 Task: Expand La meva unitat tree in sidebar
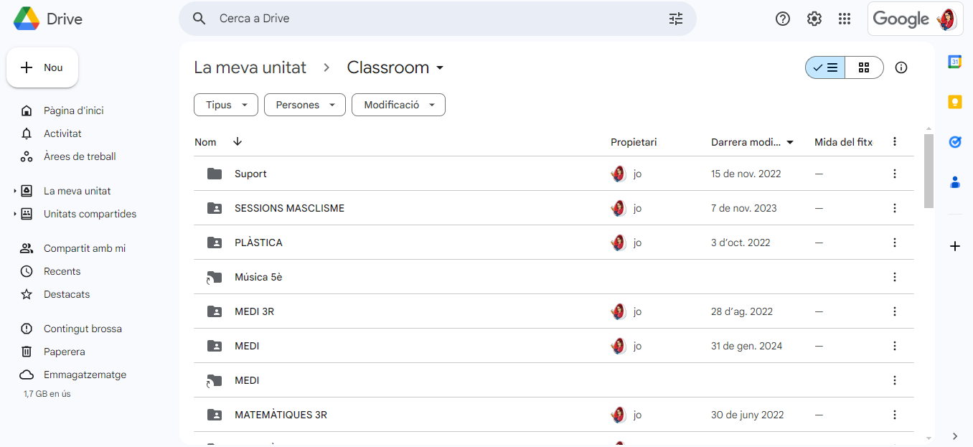click(15, 191)
